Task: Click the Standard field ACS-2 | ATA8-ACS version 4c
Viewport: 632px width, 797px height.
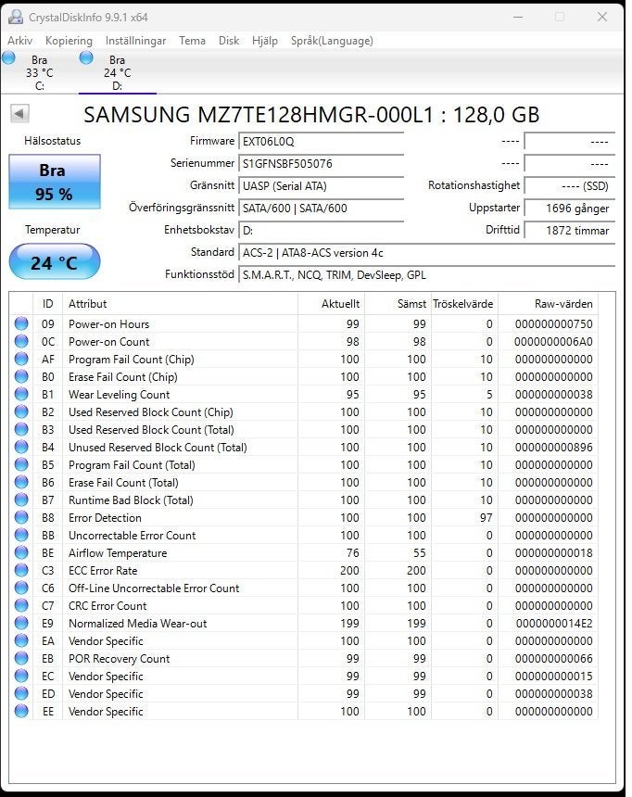Action: click(426, 253)
